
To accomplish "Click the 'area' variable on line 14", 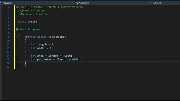I will [40, 56].
